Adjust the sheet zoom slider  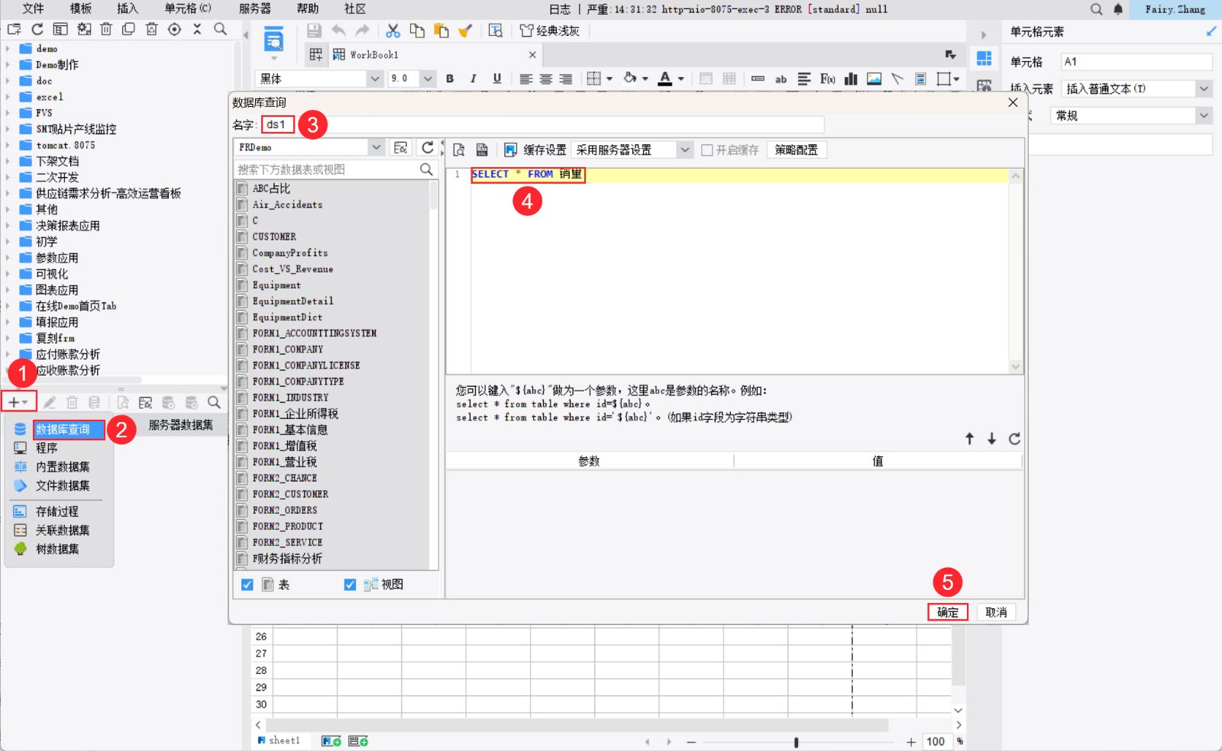tap(796, 742)
